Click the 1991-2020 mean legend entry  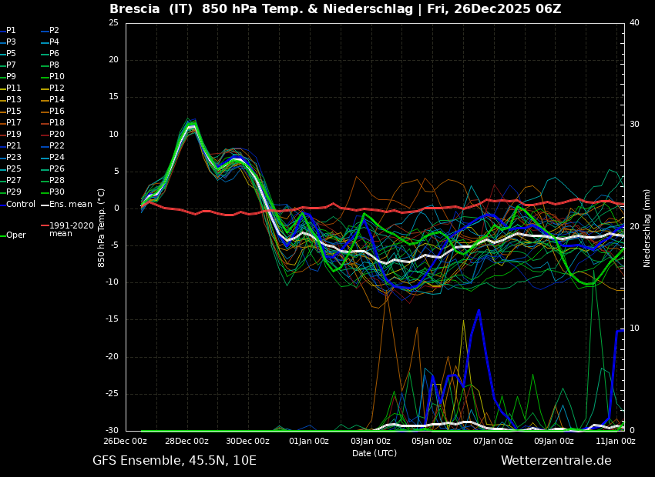71,229
